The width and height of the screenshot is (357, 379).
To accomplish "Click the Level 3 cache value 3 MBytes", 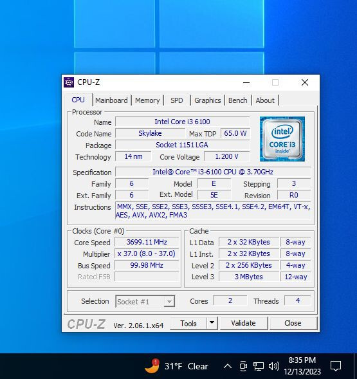I will point(249,277).
